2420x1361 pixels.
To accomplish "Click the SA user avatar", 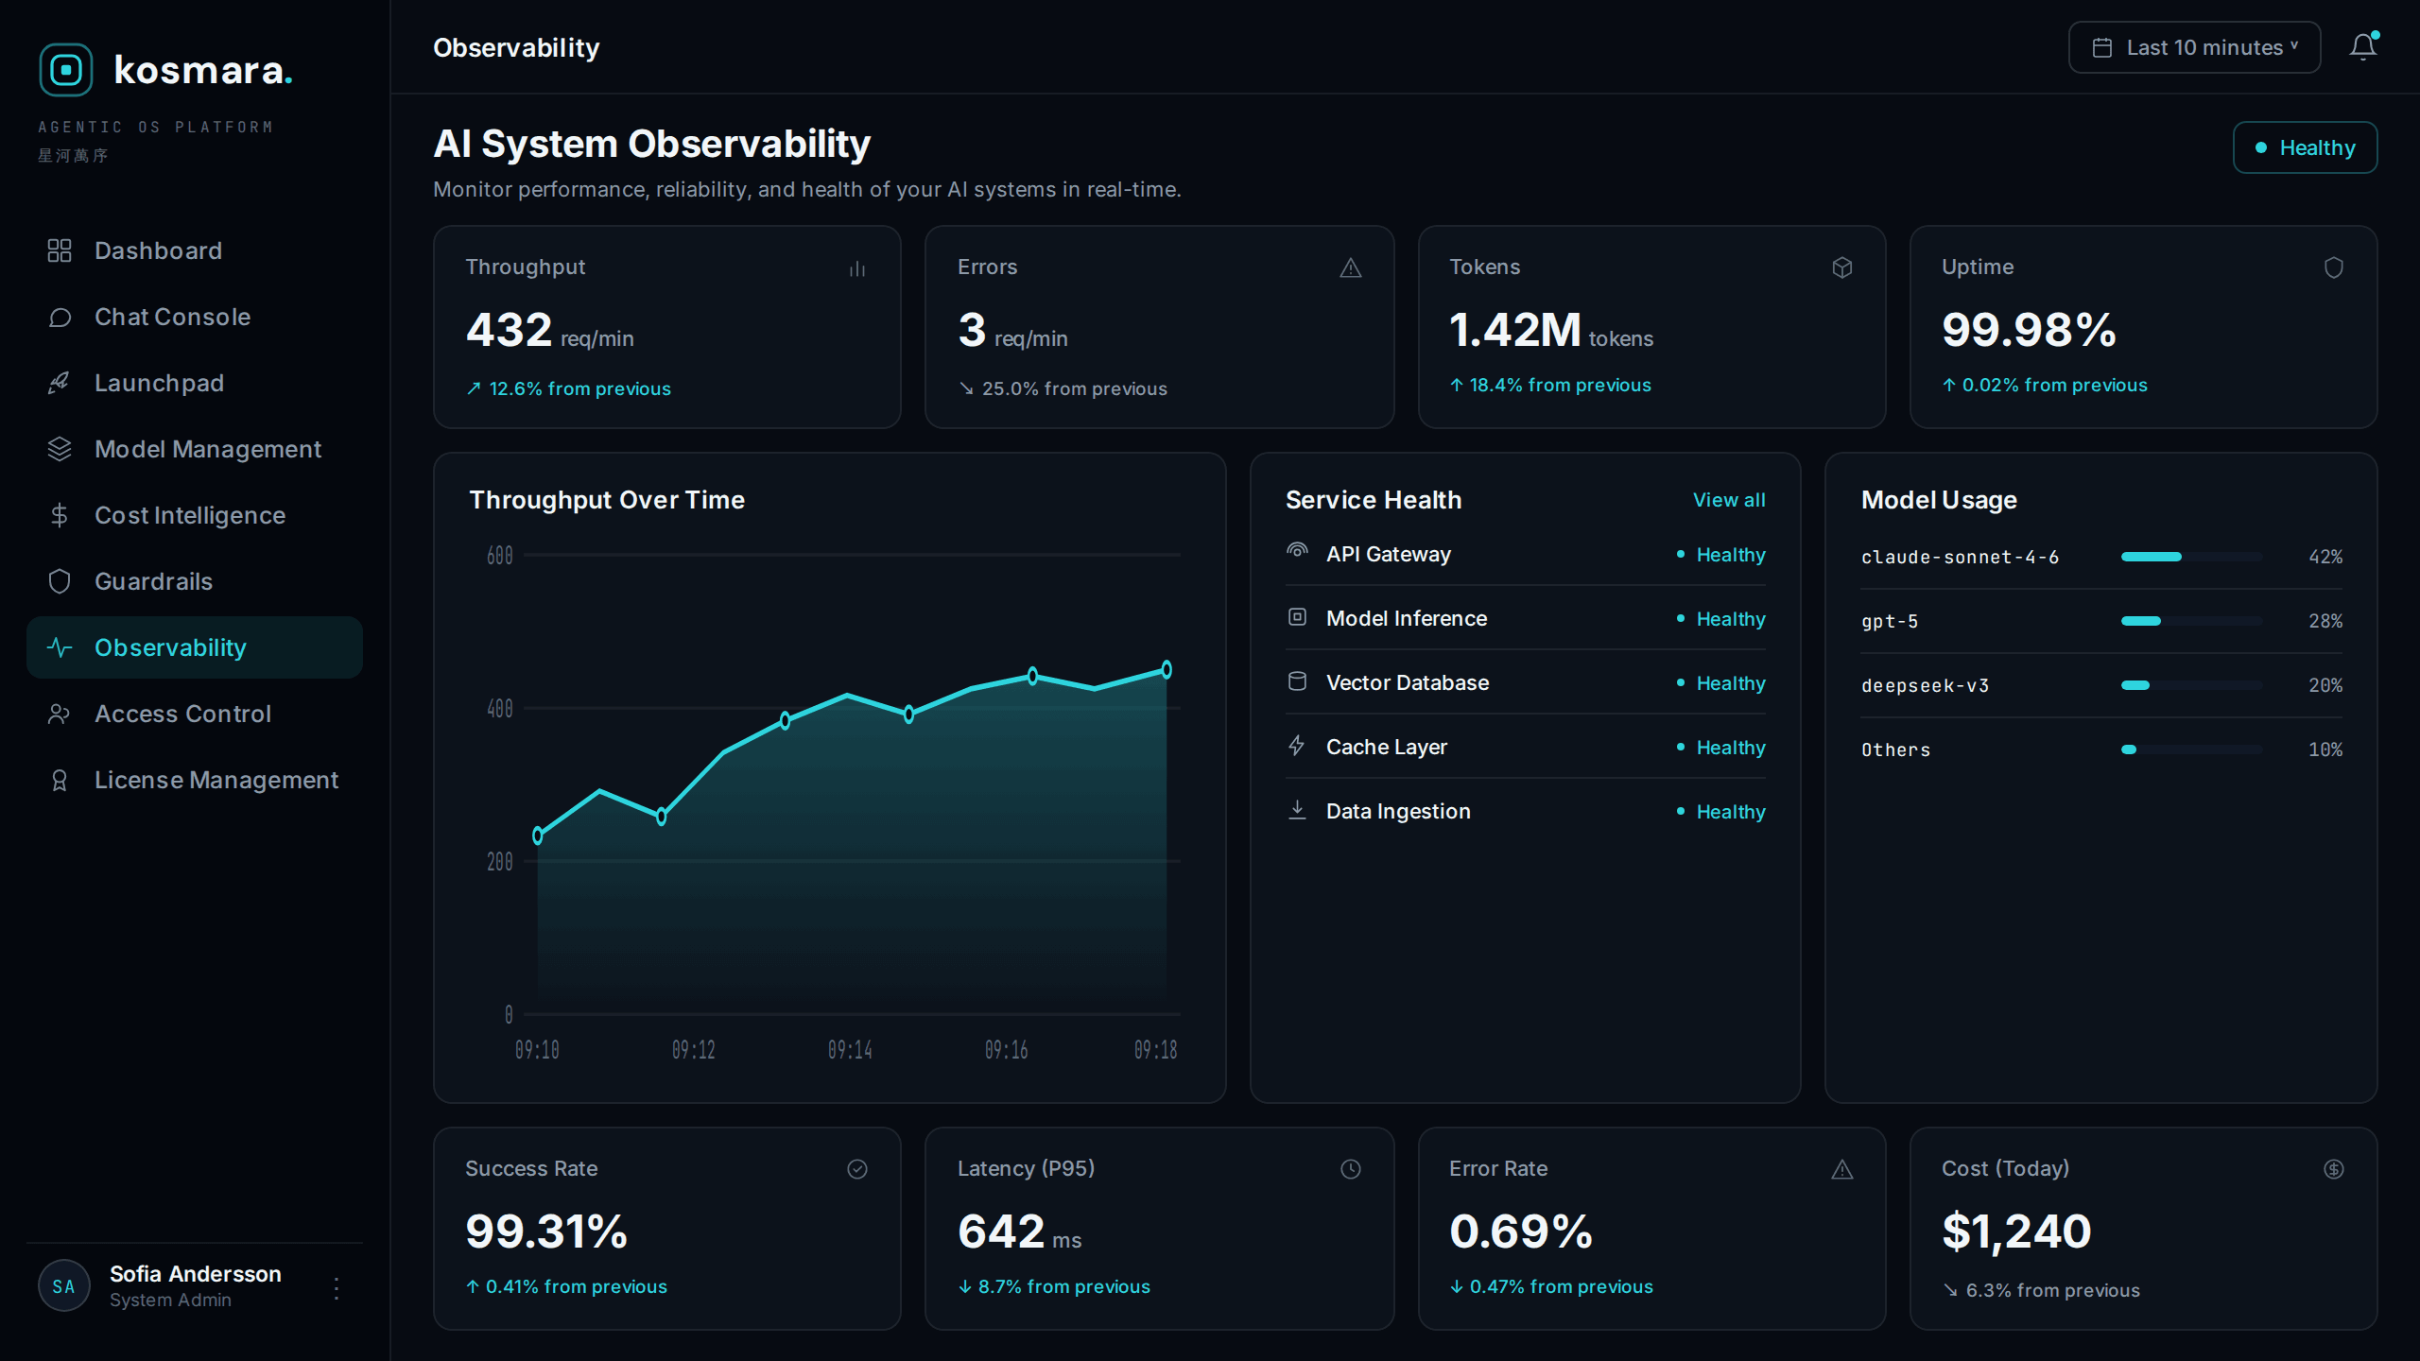I will 64,1285.
